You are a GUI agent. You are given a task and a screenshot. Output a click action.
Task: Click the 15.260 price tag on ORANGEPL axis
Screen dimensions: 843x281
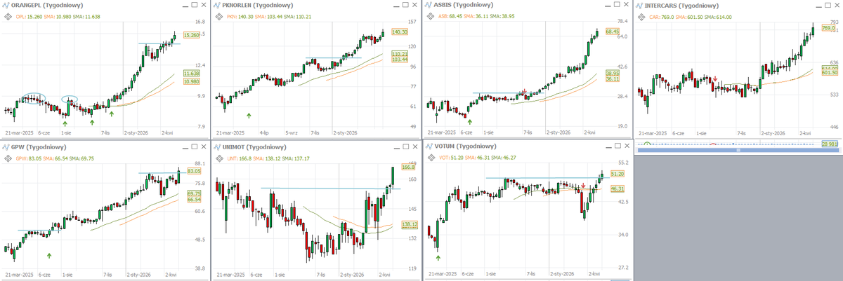pos(191,35)
